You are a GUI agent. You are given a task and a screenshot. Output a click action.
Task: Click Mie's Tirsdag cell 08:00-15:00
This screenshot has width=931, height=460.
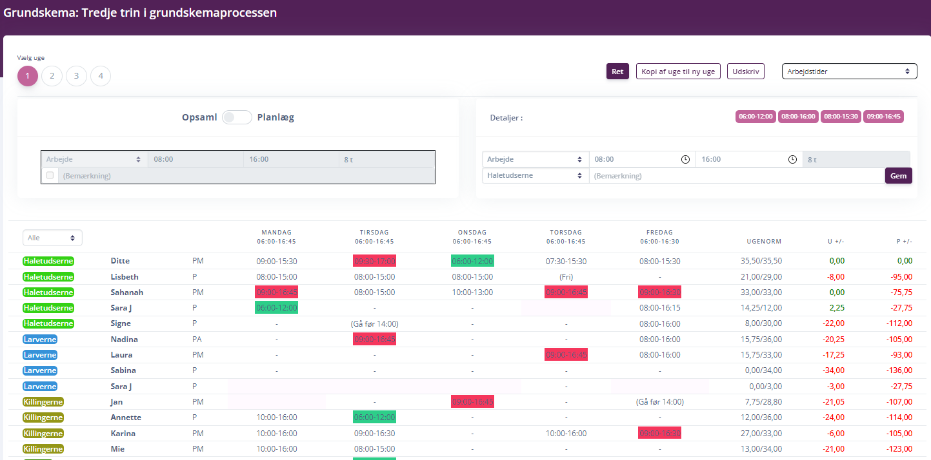[x=374, y=448]
